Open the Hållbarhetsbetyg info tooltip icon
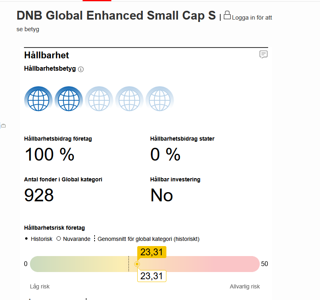 point(81,69)
